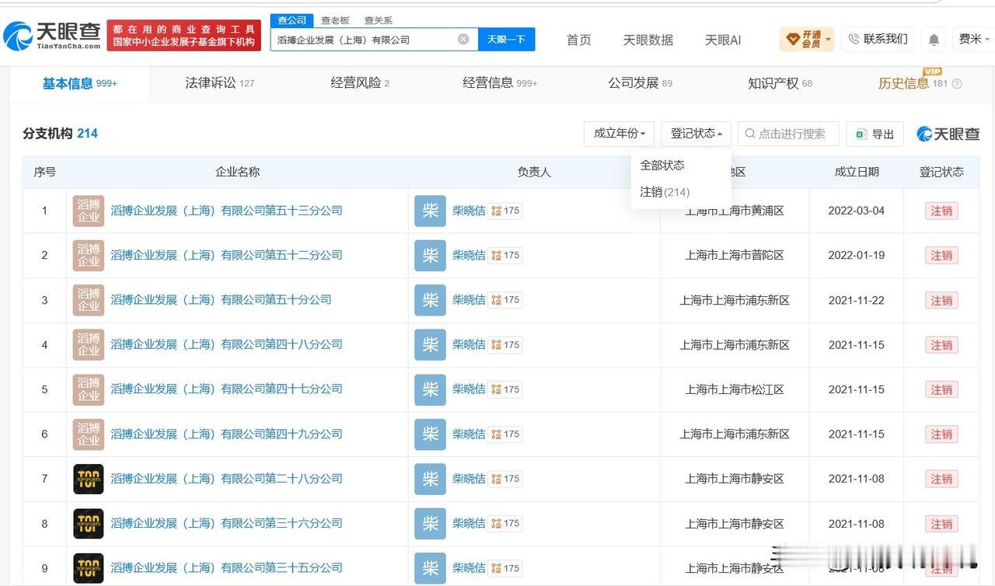Open the 经营信息 tab
The height and width of the screenshot is (586, 995).
pos(500,83)
